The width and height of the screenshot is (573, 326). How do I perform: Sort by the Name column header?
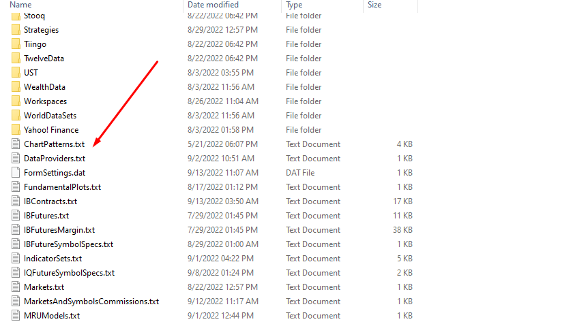tap(20, 5)
